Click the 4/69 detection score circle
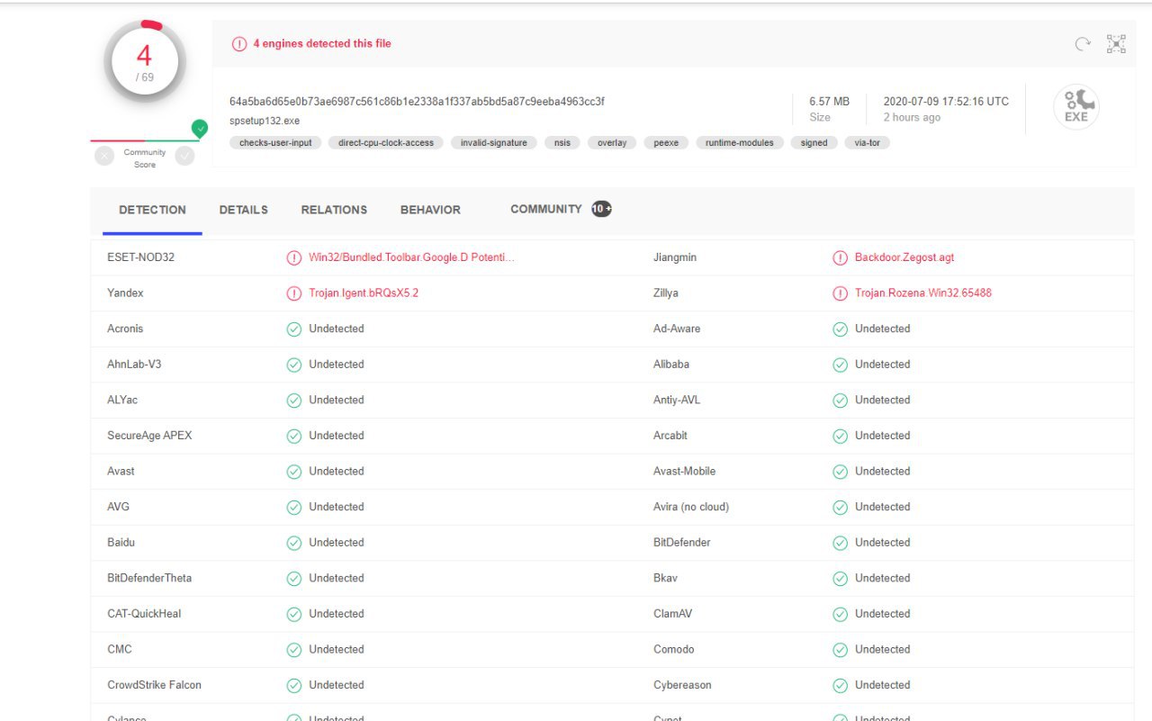Image resolution: width=1152 pixels, height=721 pixels. point(144,61)
